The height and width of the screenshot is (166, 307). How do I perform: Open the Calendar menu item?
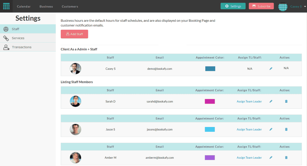24,6
